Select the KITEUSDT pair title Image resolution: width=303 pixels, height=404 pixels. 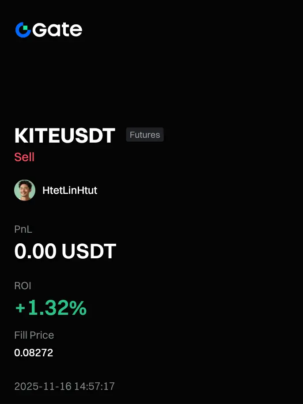click(x=64, y=136)
